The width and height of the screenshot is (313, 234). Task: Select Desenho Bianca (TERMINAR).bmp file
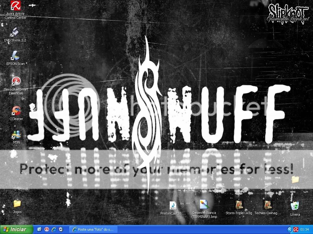pos(204,209)
